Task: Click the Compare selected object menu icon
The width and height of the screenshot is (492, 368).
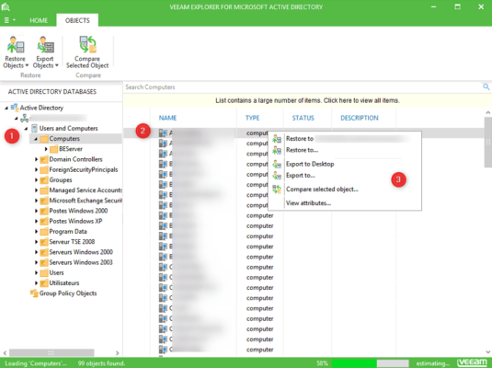Action: pos(277,189)
